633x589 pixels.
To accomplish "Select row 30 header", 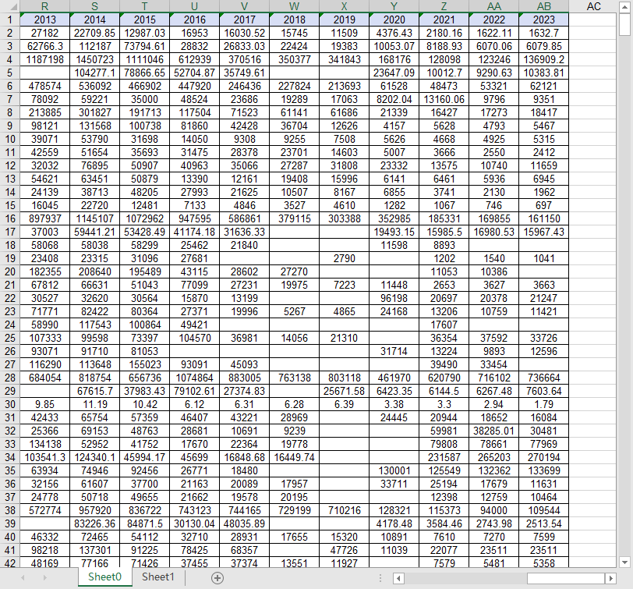I will [9, 404].
